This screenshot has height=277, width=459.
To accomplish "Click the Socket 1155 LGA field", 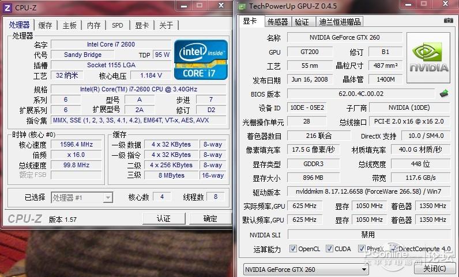I will pos(111,65).
